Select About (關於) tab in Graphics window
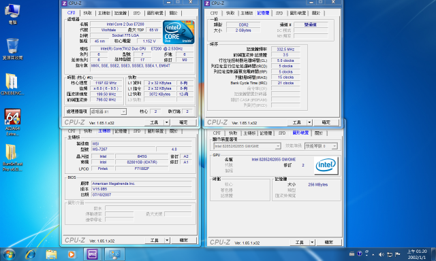436x261 pixels. 319,133
